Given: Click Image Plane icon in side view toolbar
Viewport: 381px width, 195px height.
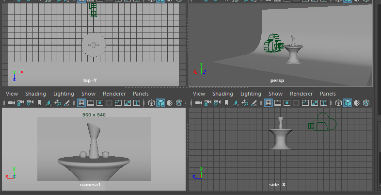Looking at the screenshot, I should (236, 103).
